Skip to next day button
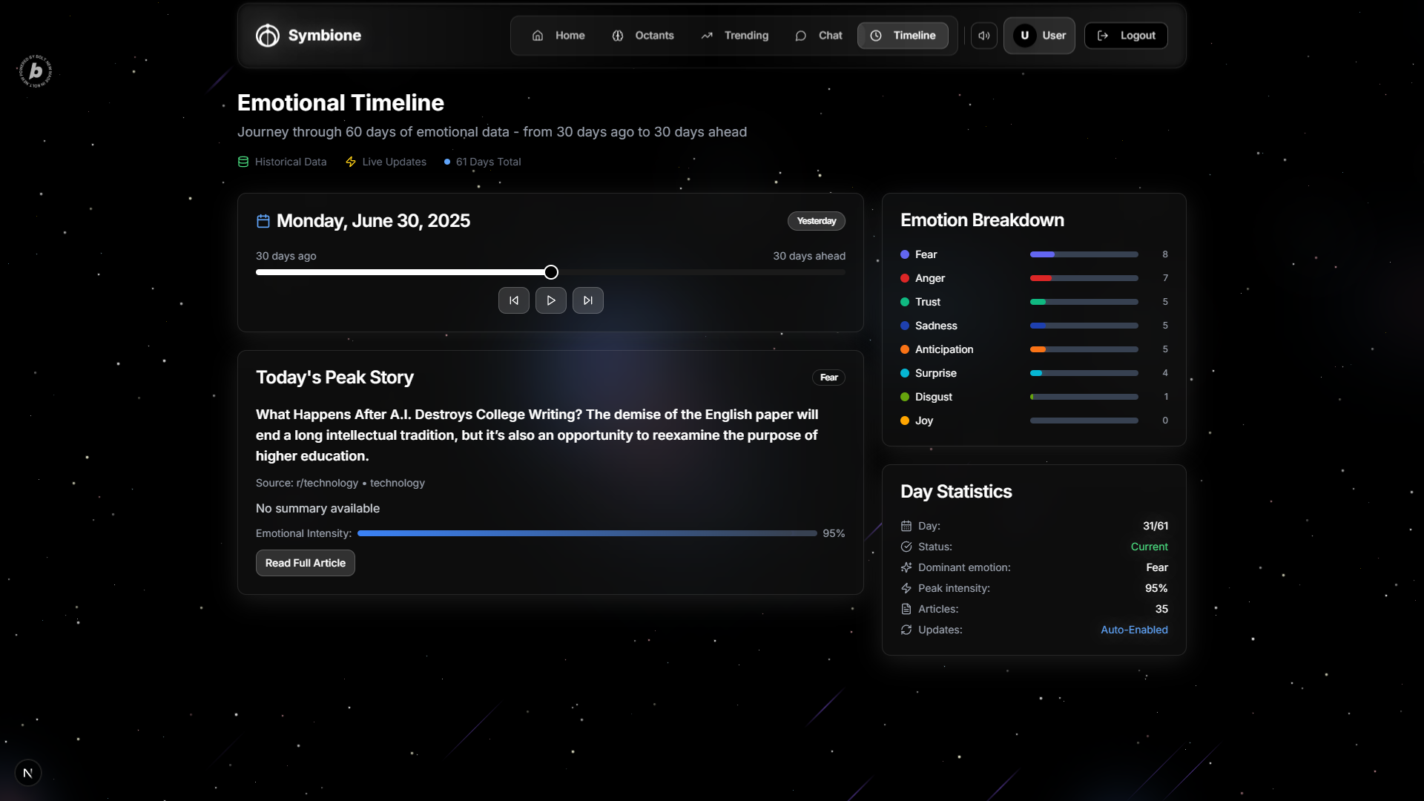This screenshot has width=1424, height=801. point(588,300)
